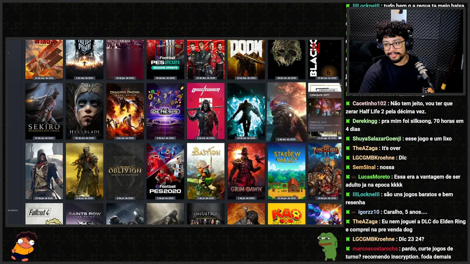Screen dimensions: 470x264
Task: Click the hovered cover dated 1 de set. de 2020
Action: pyautogui.click(x=286, y=112)
